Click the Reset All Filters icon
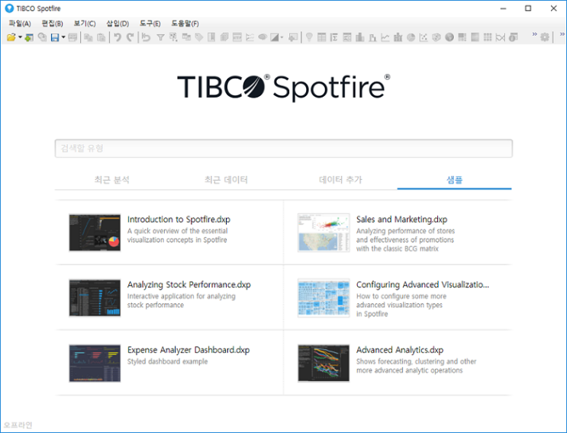Viewport: 567px width, 433px height. pos(146,37)
